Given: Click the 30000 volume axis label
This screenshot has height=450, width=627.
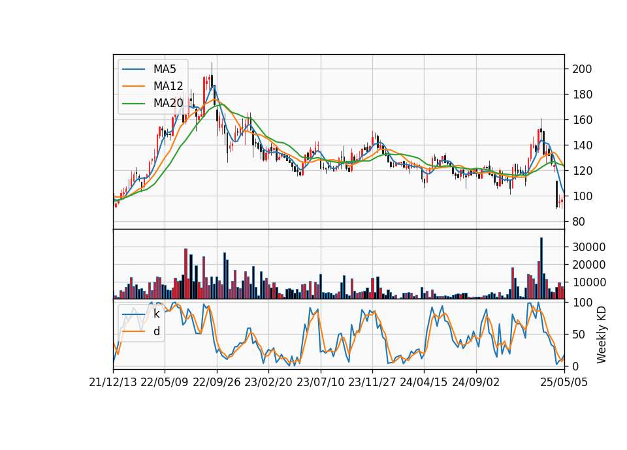Looking at the screenshot, I should click(x=588, y=247).
